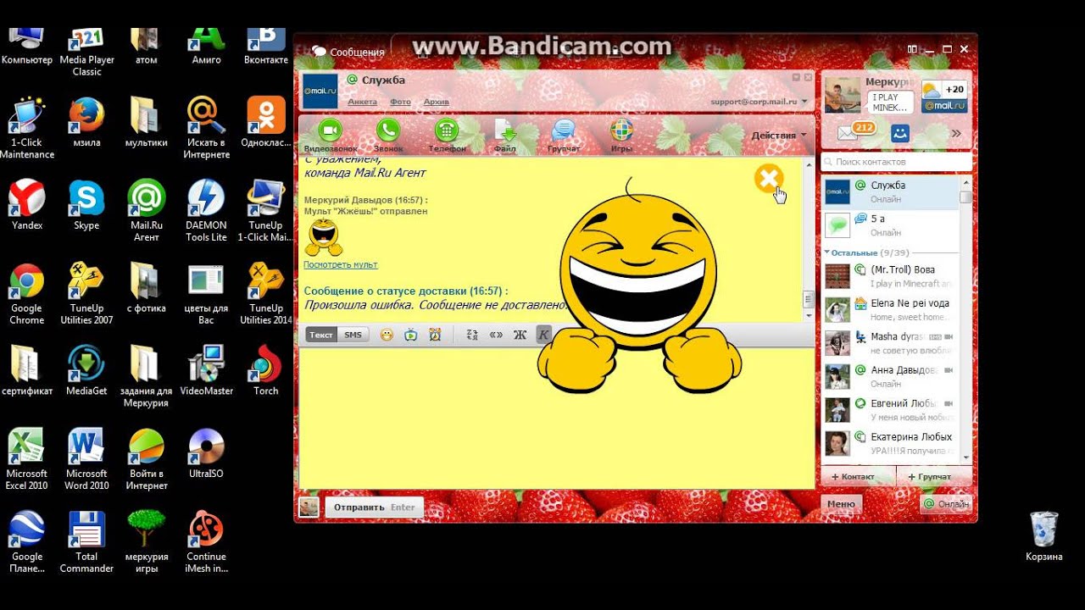This screenshot has height=610, width=1085.
Task: Open Mail.Ru Агент desktop shortcut
Action: click(x=147, y=212)
